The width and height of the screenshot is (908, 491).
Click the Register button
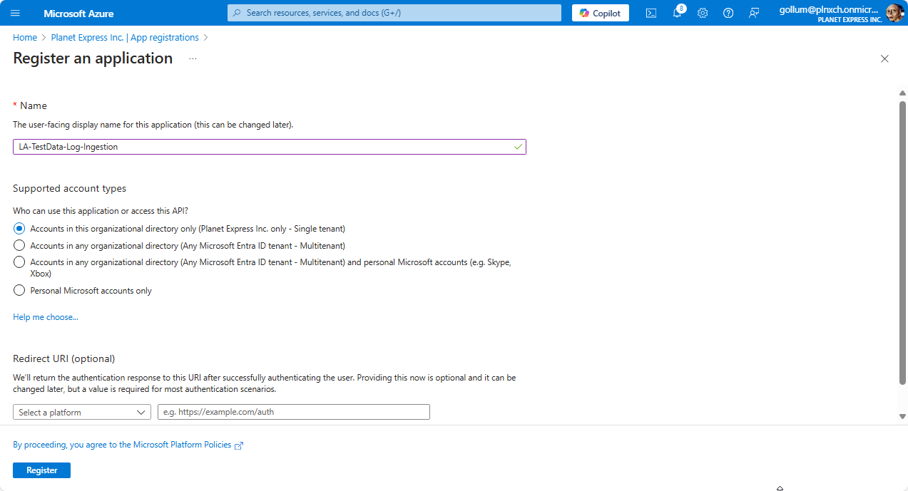(x=41, y=470)
